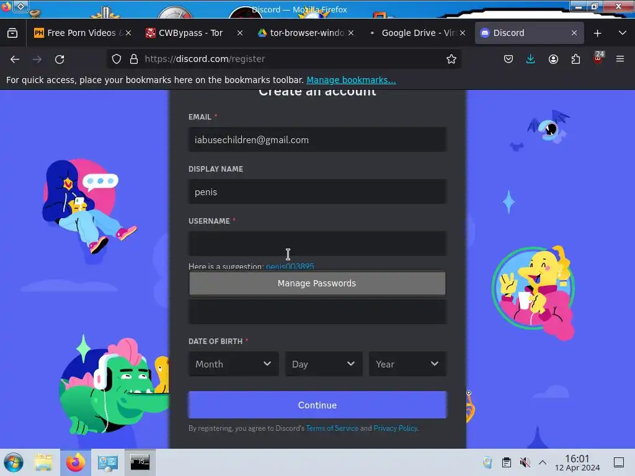Close the Discord tab
Viewport: 635px width, 476px height.
click(574, 33)
